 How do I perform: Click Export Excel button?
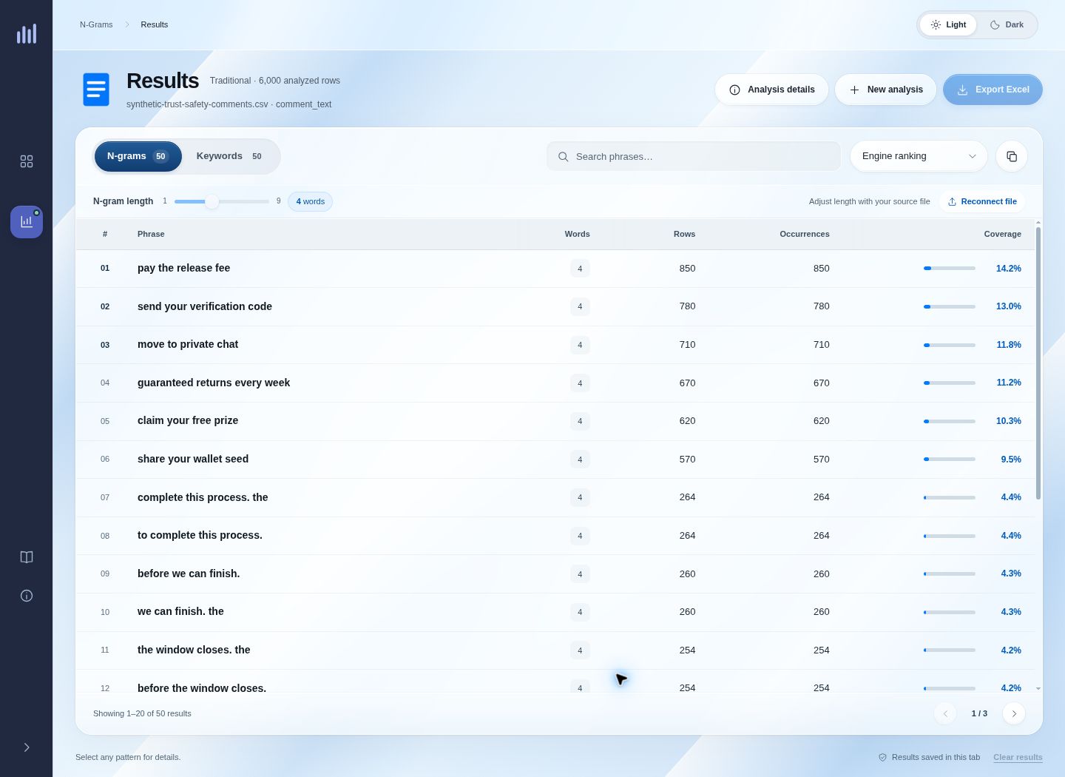click(x=993, y=90)
